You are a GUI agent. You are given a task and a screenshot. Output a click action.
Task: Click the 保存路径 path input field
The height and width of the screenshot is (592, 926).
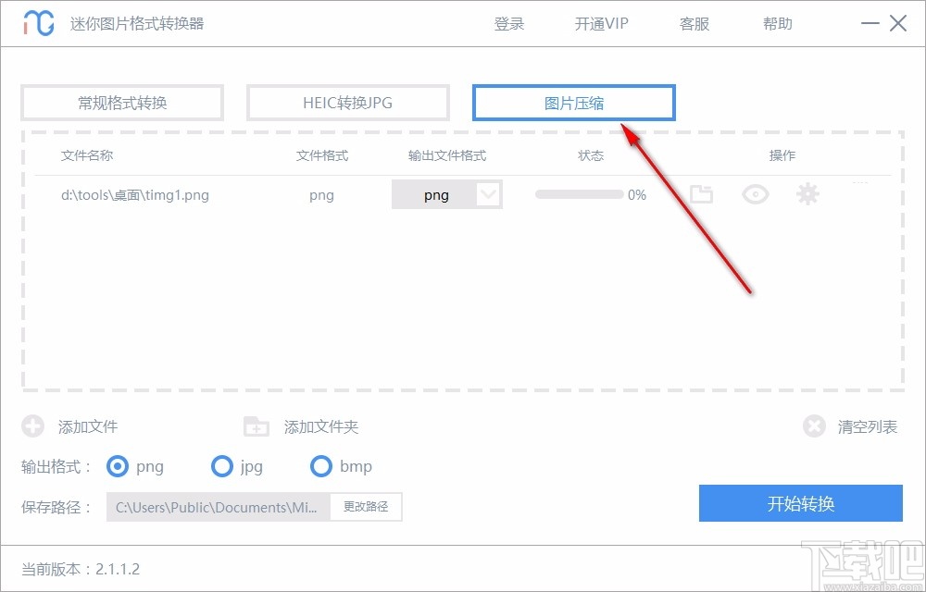tap(218, 507)
